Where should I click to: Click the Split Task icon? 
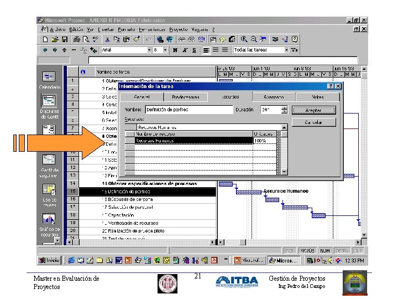tap(201, 39)
